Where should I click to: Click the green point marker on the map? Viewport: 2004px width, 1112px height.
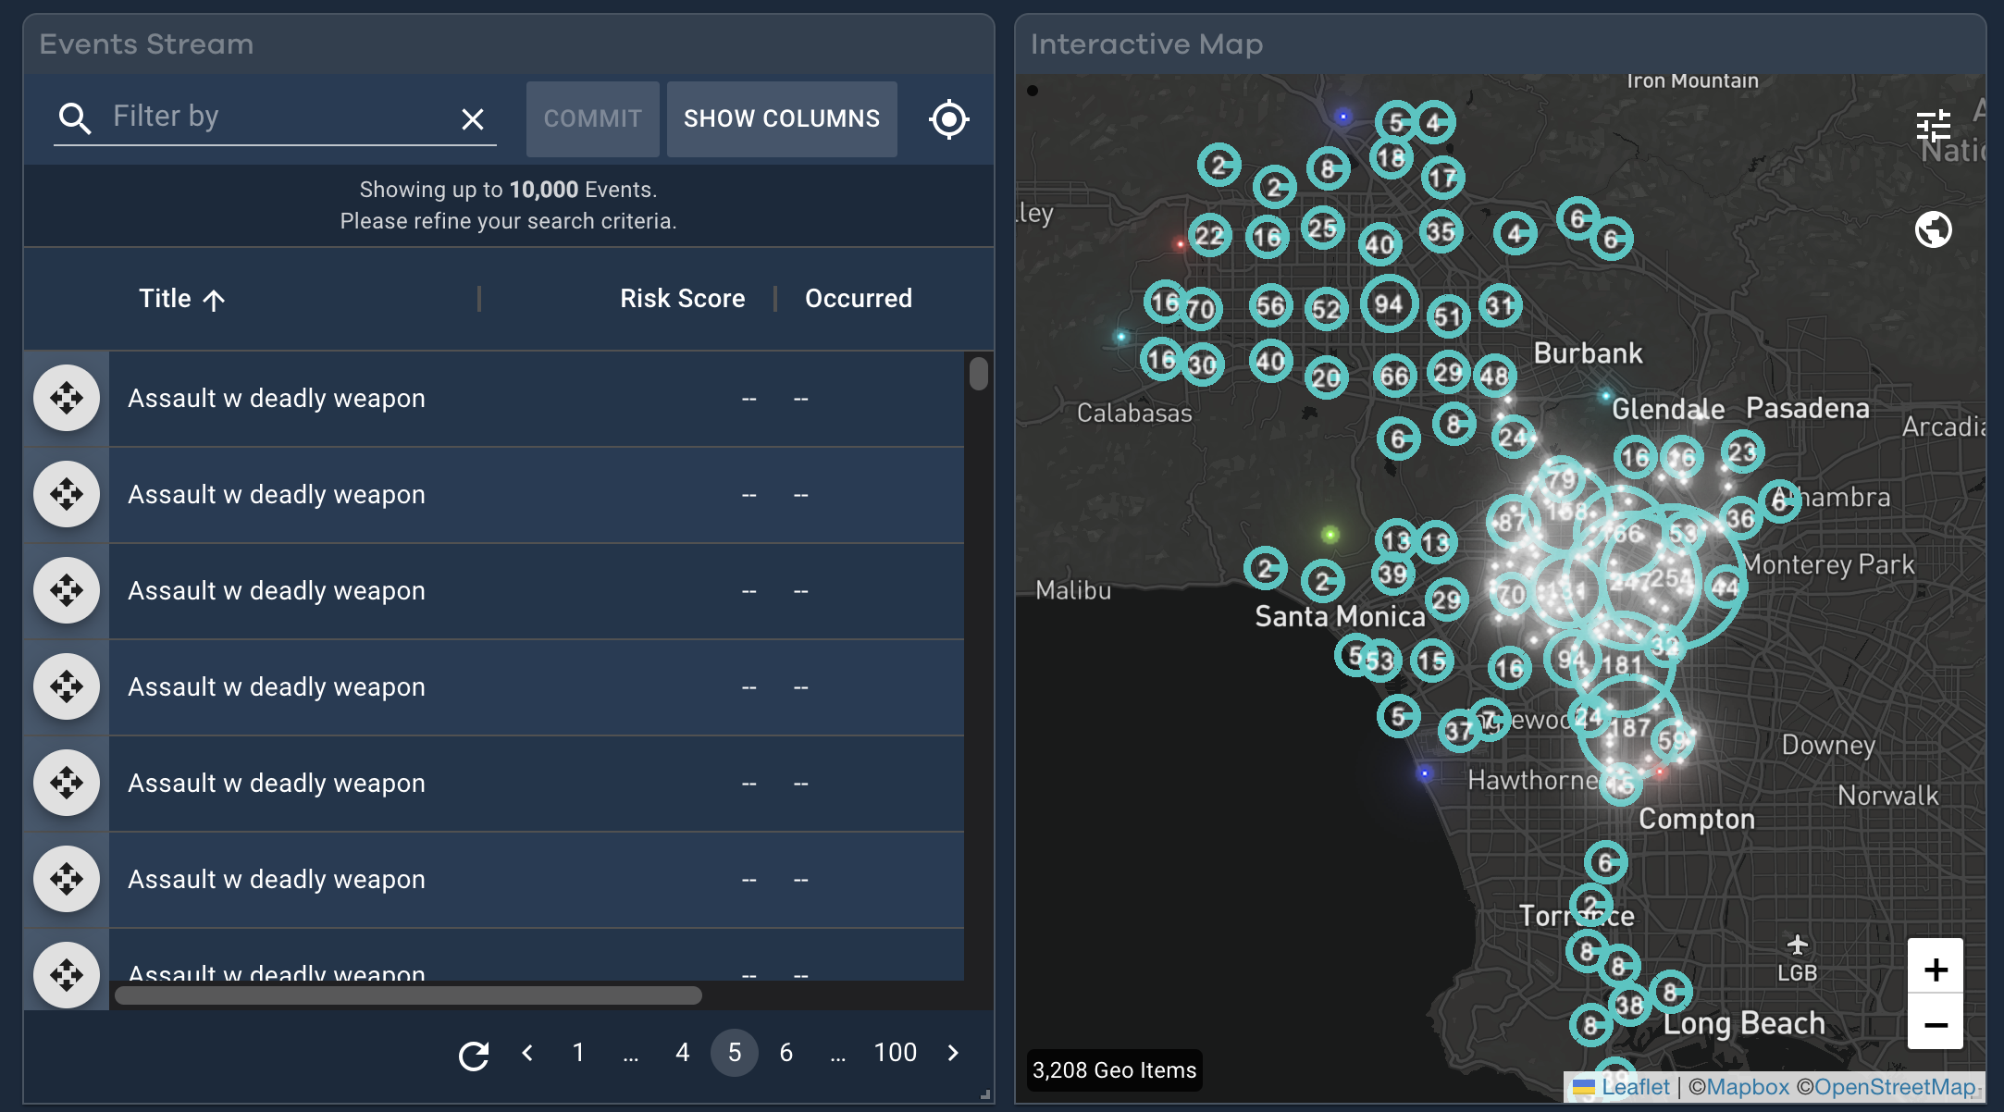tap(1330, 534)
